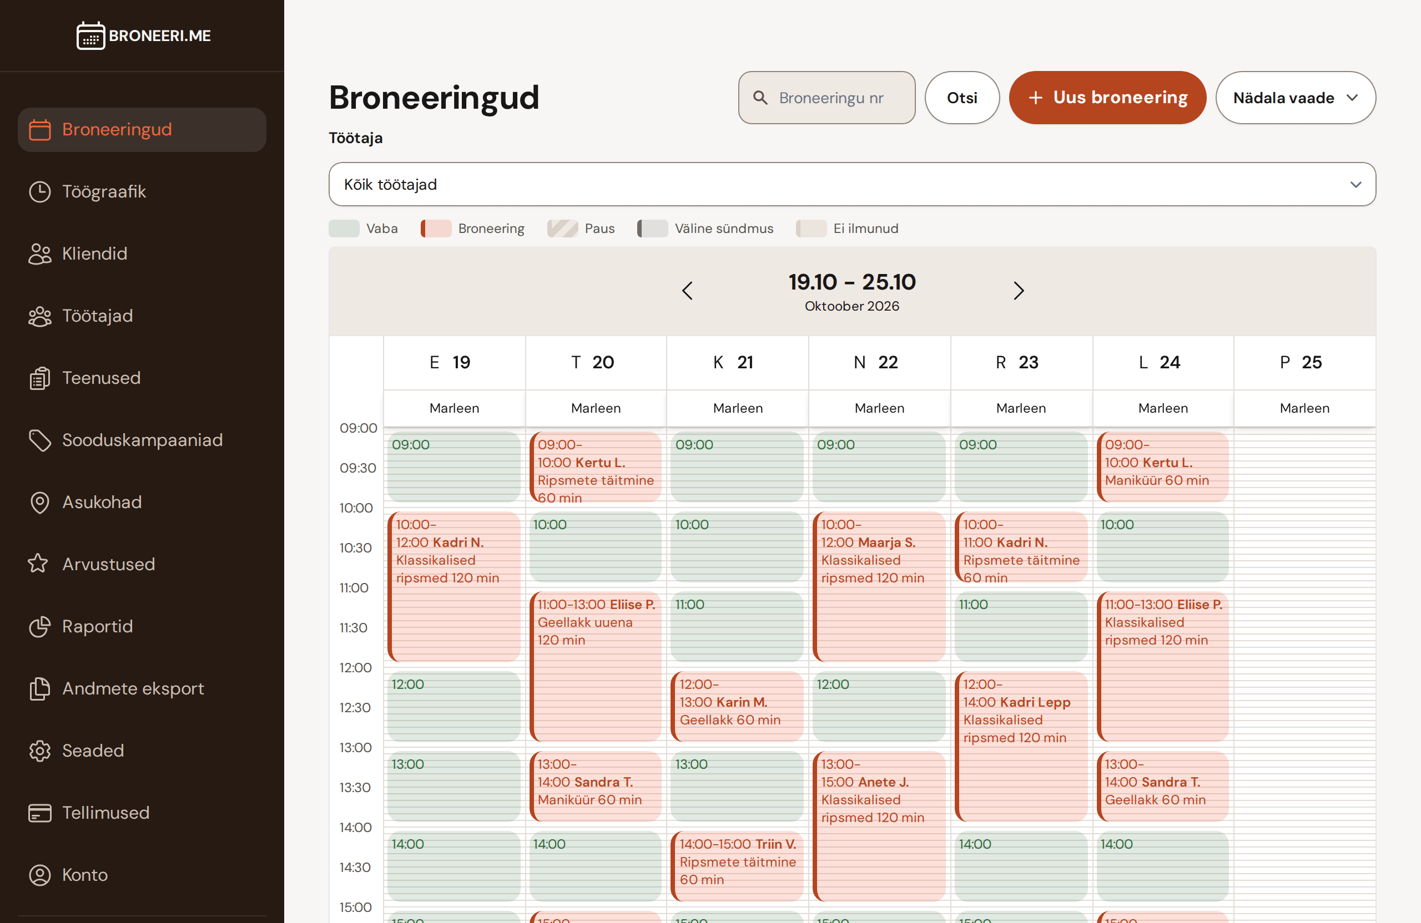This screenshot has width=1421, height=923.
Task: Open the Teenused menu item
Action: [x=142, y=378]
